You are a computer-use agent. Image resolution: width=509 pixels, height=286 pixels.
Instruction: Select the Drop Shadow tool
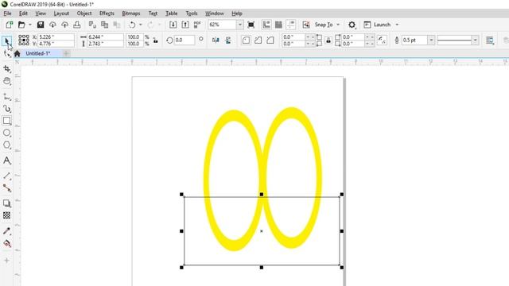pyautogui.click(x=7, y=203)
